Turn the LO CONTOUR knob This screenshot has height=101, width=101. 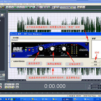(41, 49)
